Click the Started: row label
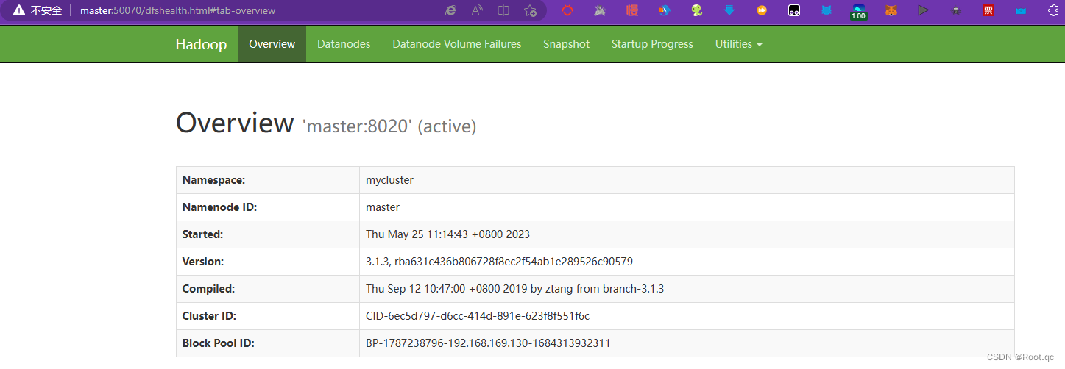Screen dimensions: 1065x369 202,234
